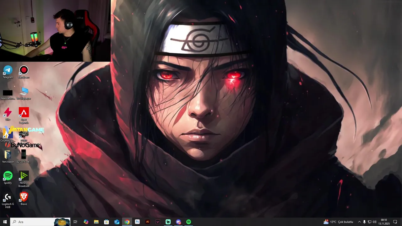The image size is (402, 226).
Task: Select the PUBG desktop shortcut
Action: coord(24,135)
